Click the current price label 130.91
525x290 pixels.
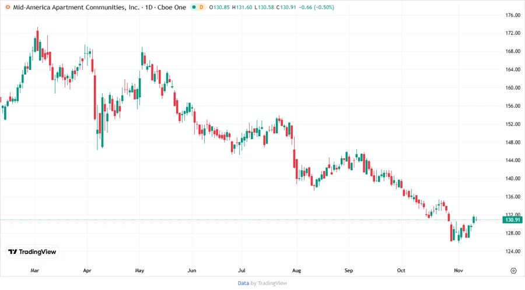(x=513, y=220)
